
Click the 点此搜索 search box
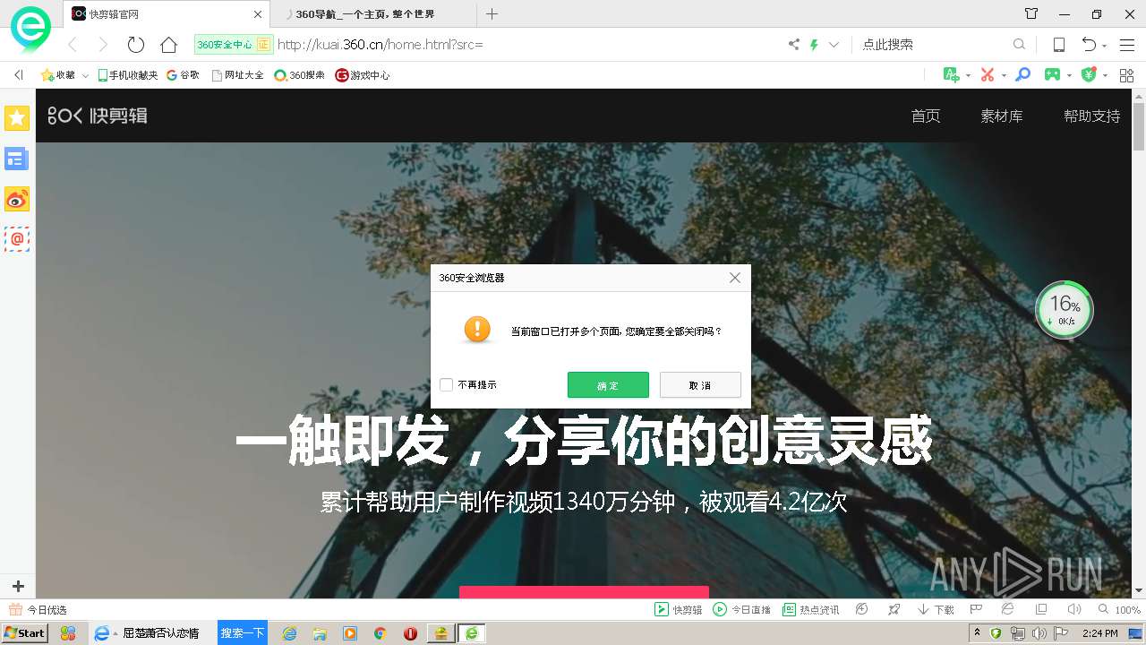(931, 44)
